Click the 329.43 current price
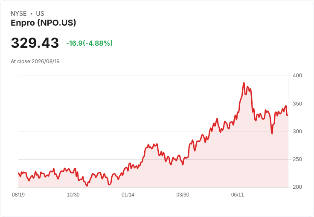 (x=35, y=43)
